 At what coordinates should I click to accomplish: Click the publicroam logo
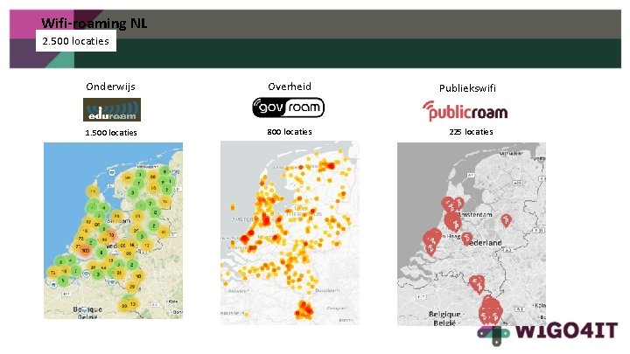click(465, 111)
